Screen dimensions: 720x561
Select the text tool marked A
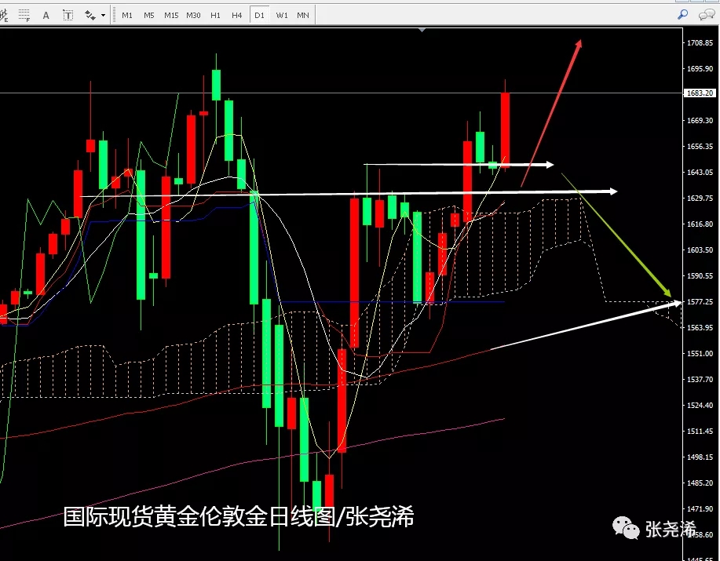point(46,15)
